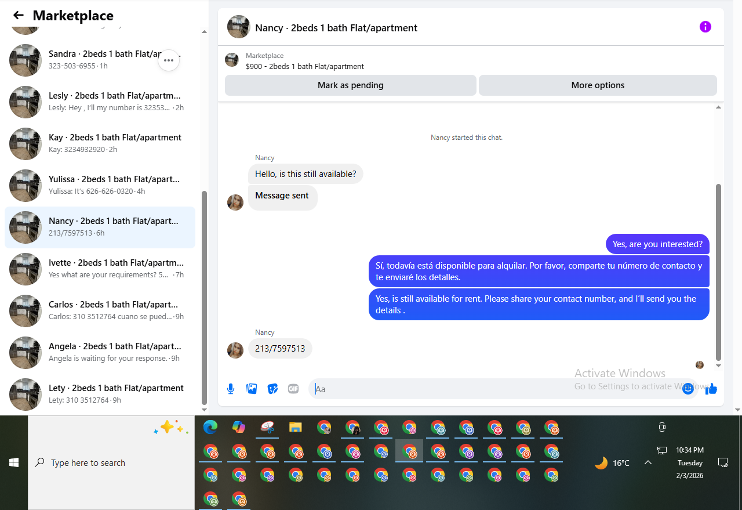Open More options for the listing
Image resolution: width=742 pixels, height=510 pixels.
click(x=598, y=85)
